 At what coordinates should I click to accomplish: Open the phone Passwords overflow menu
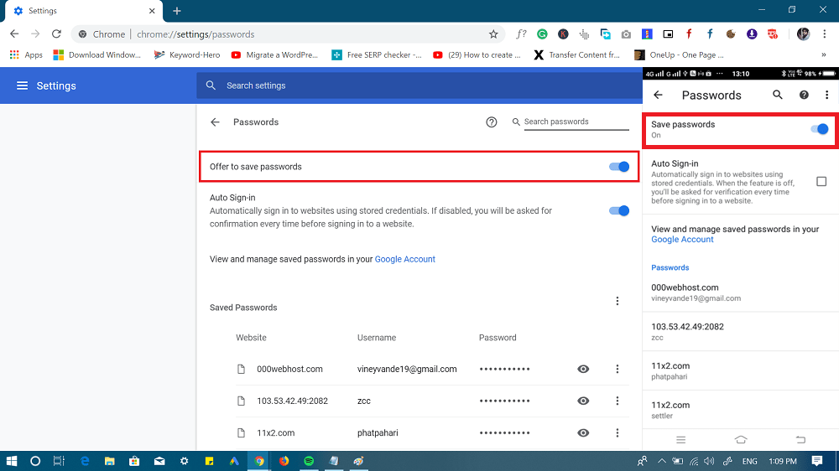[826, 95]
